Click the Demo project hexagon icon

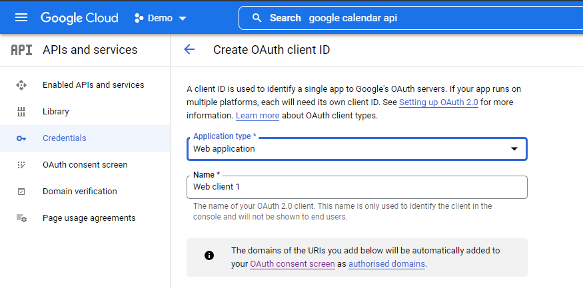coord(139,18)
